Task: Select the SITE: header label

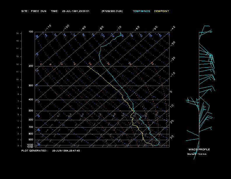Action: [x=25, y=11]
